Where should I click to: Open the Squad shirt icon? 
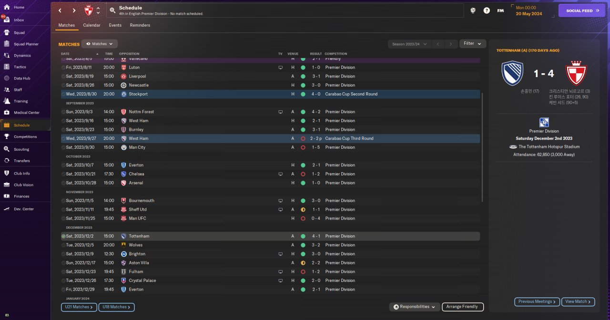[x=7, y=32]
